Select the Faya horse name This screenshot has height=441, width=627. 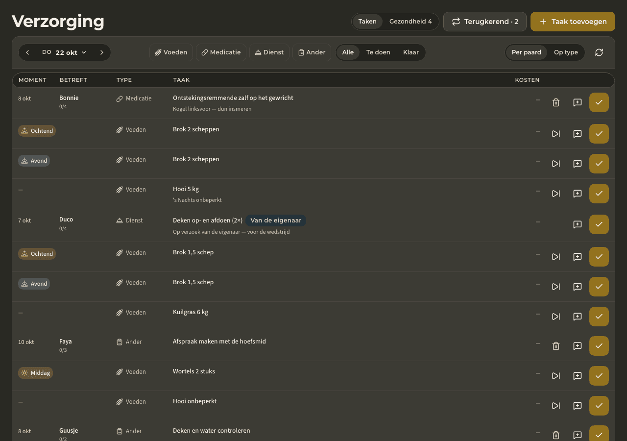pyautogui.click(x=66, y=342)
